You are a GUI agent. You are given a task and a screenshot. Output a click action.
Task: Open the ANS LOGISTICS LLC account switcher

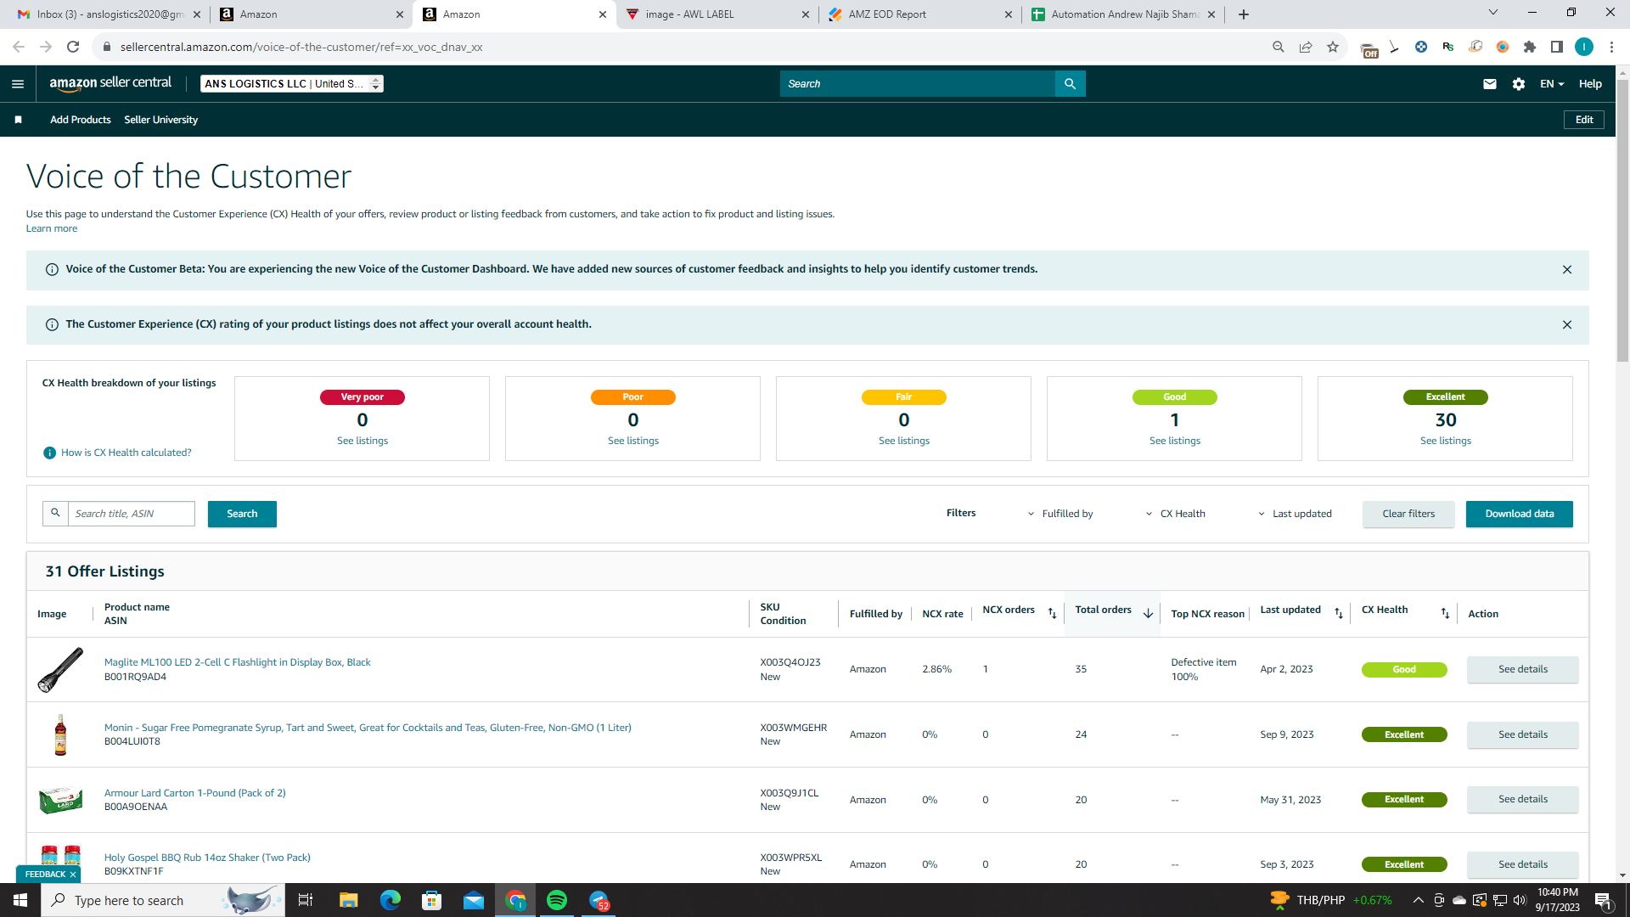[x=292, y=83]
